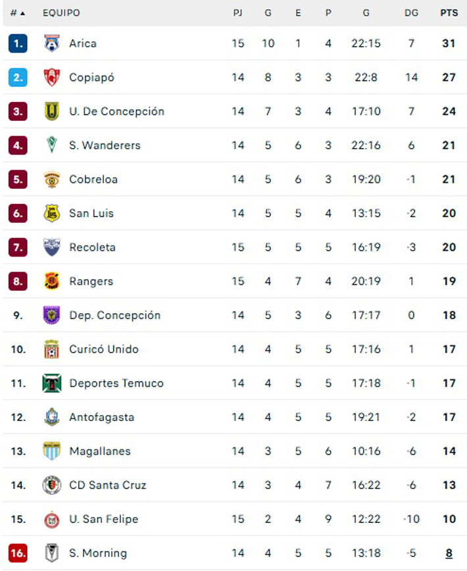The height and width of the screenshot is (571, 467).
Task: Click the EQUIPO column header
Action: click(61, 13)
